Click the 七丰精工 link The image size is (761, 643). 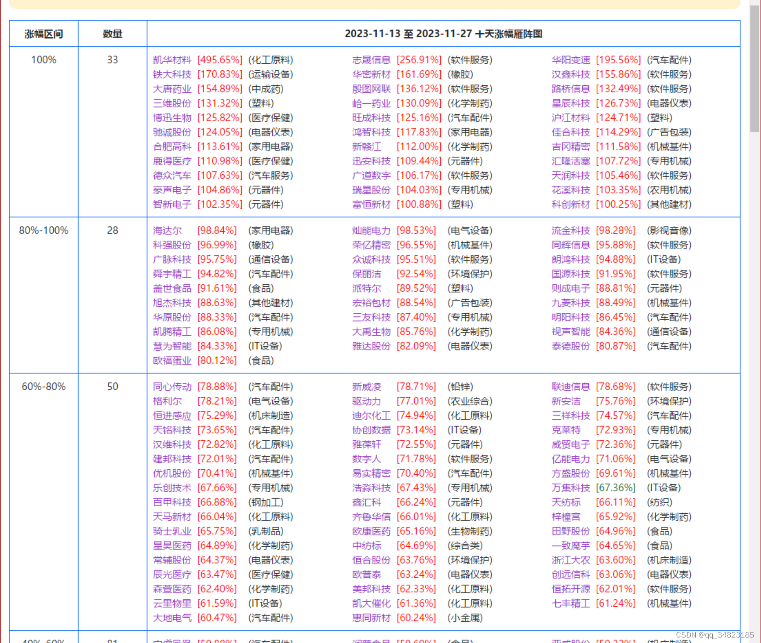coord(571,604)
